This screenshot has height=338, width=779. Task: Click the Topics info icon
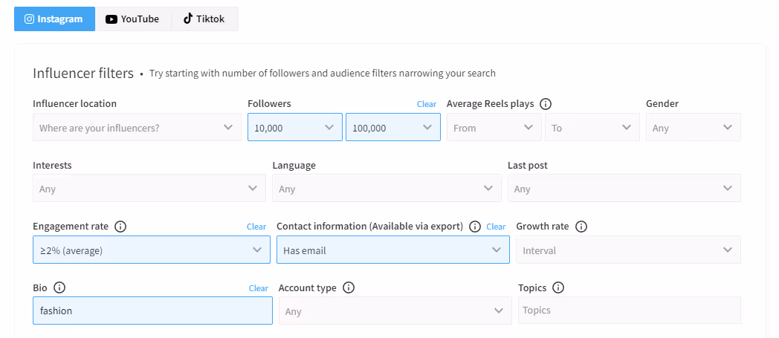(x=558, y=288)
